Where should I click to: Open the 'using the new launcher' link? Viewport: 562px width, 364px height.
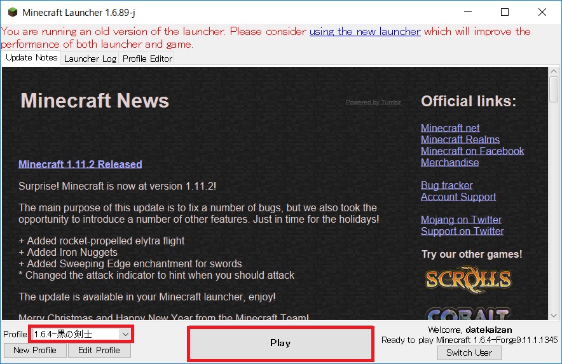(365, 32)
